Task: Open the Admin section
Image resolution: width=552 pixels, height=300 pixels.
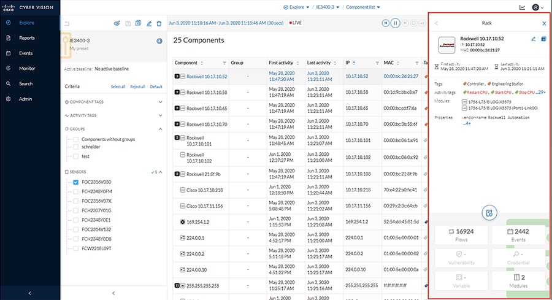Action: pyautogui.click(x=25, y=99)
